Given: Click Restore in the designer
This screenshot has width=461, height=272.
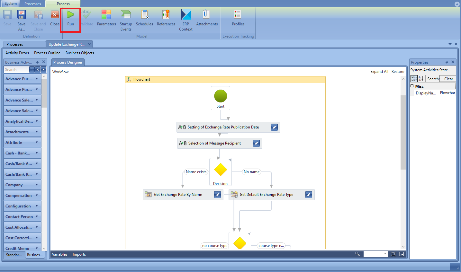Looking at the screenshot, I should click(x=398, y=72).
